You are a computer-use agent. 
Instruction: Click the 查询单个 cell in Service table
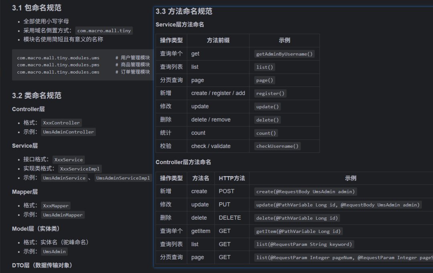point(171,54)
